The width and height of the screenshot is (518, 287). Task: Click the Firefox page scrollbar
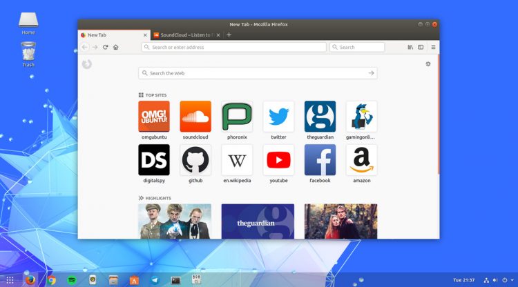[x=439, y=115]
